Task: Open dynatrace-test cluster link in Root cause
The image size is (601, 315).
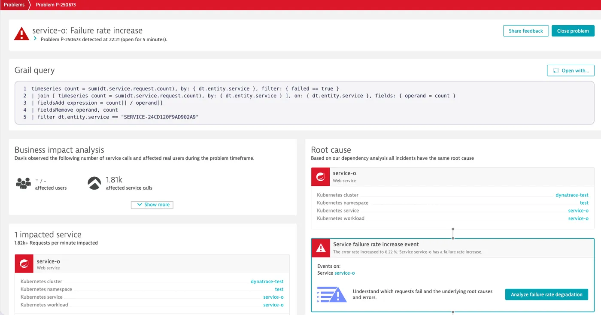Action: 572,195
